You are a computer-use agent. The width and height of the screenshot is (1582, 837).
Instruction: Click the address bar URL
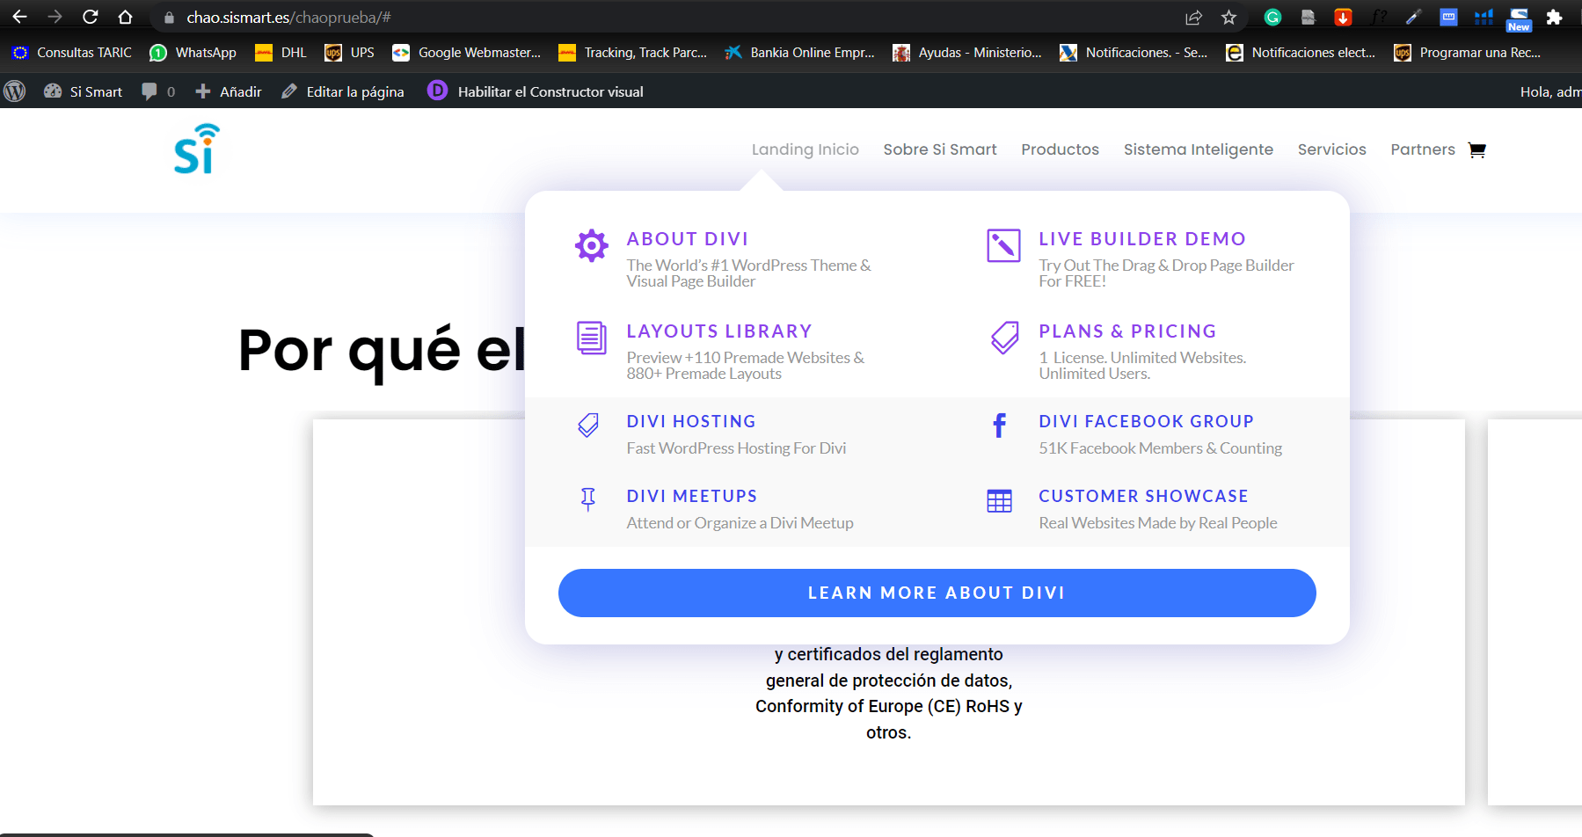click(x=288, y=17)
